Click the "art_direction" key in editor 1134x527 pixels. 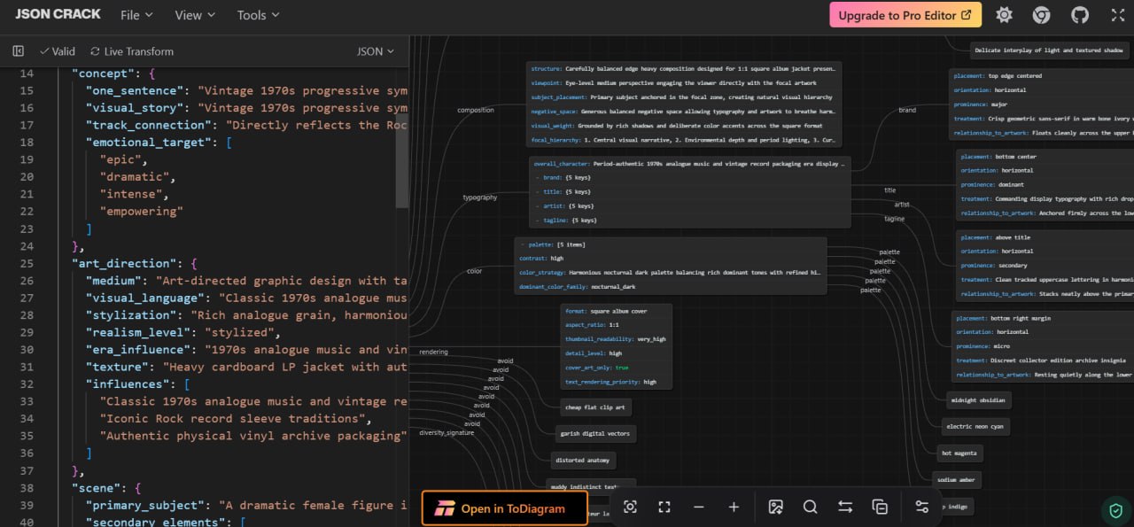click(x=125, y=263)
